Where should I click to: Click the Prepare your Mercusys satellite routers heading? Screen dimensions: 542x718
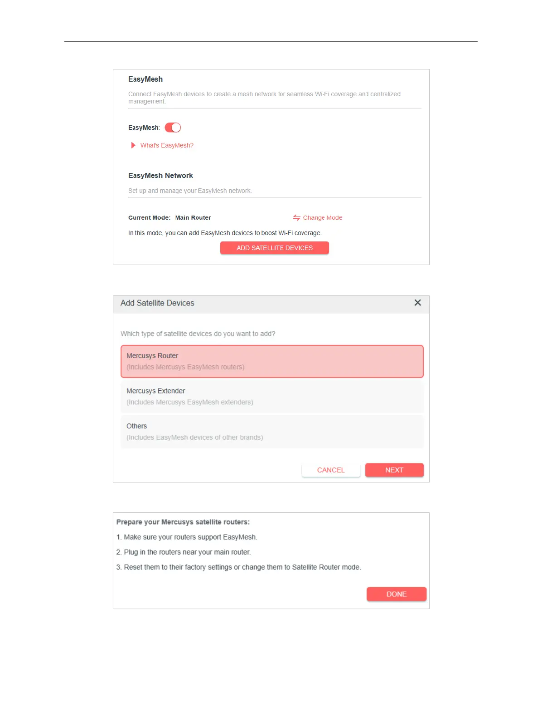(x=183, y=522)
